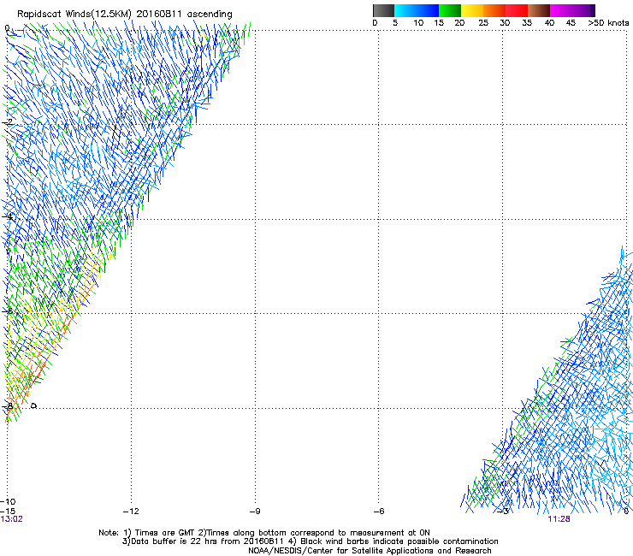Select the magenta-purple 40–50 knots legend segment
Viewport: 633px width, 556px height.
[572, 10]
